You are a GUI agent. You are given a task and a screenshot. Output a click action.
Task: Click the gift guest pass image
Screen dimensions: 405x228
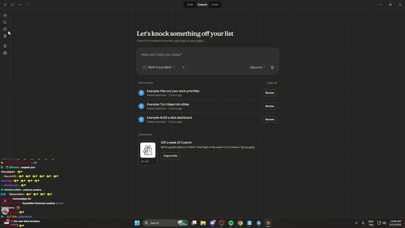[148, 150]
